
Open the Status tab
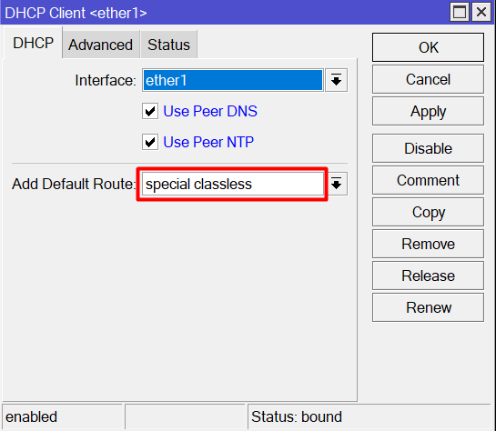[169, 45]
